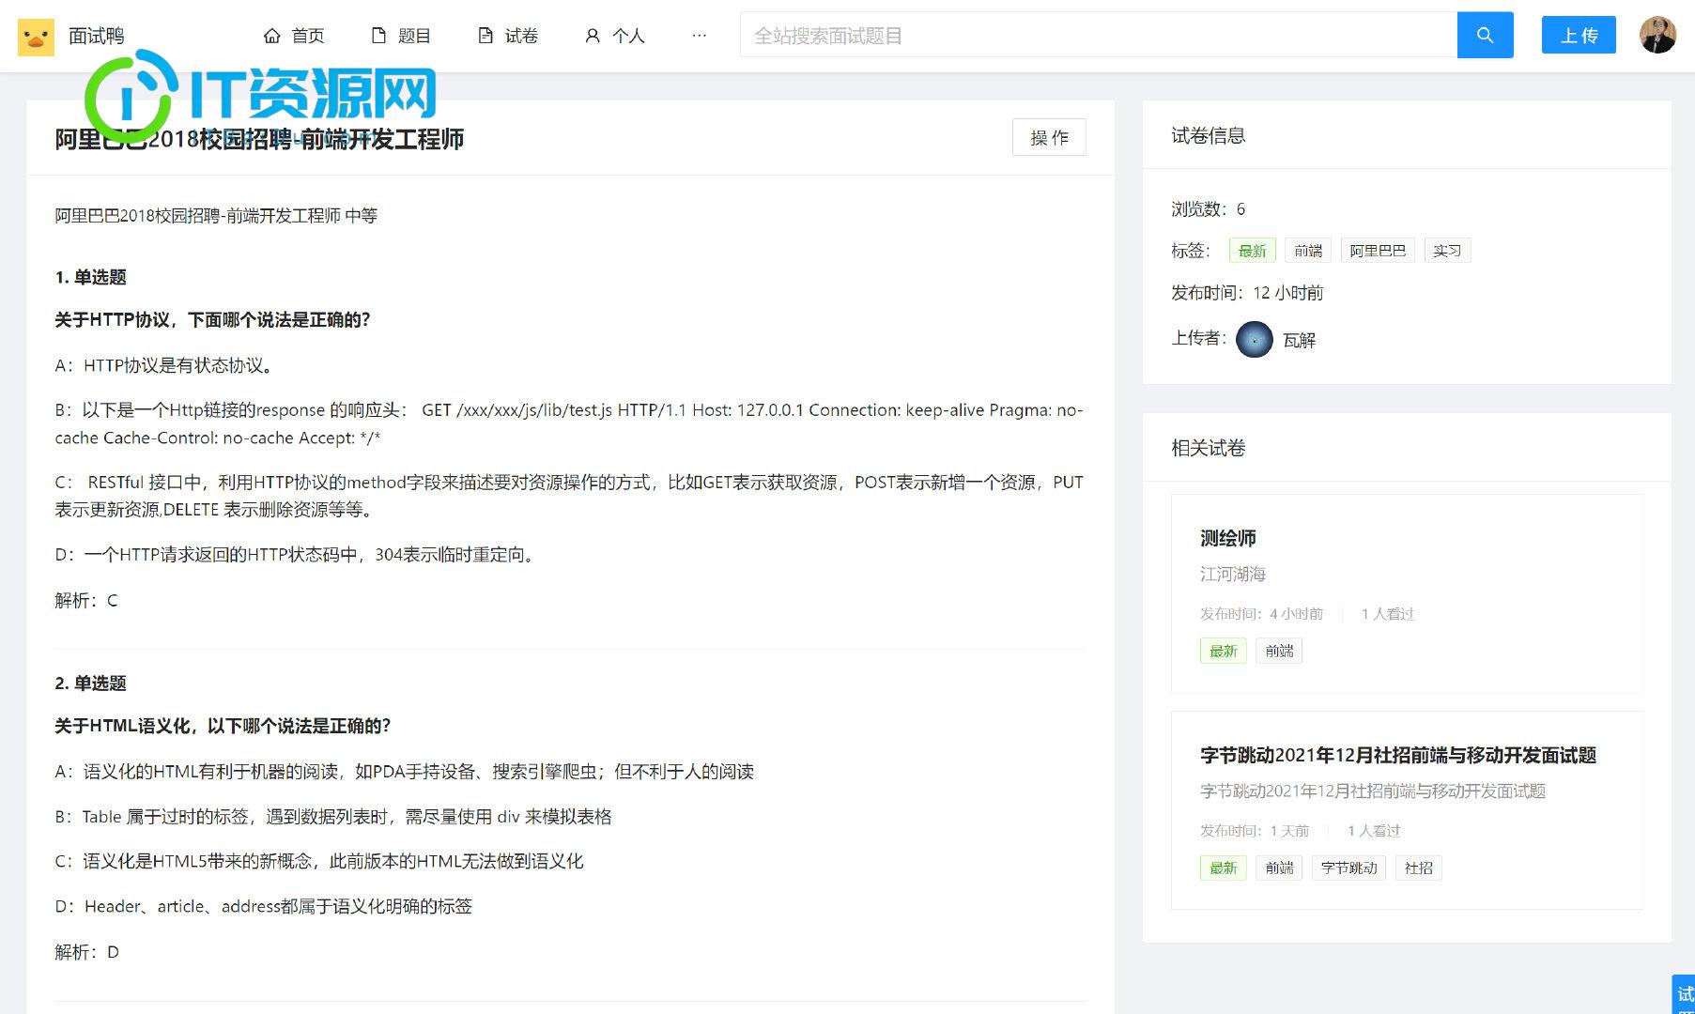Viewport: 1695px width, 1014px height.
Task: Click question heading 关于HTTP协议，下面哪个说法是正确的?
Action: (x=212, y=320)
